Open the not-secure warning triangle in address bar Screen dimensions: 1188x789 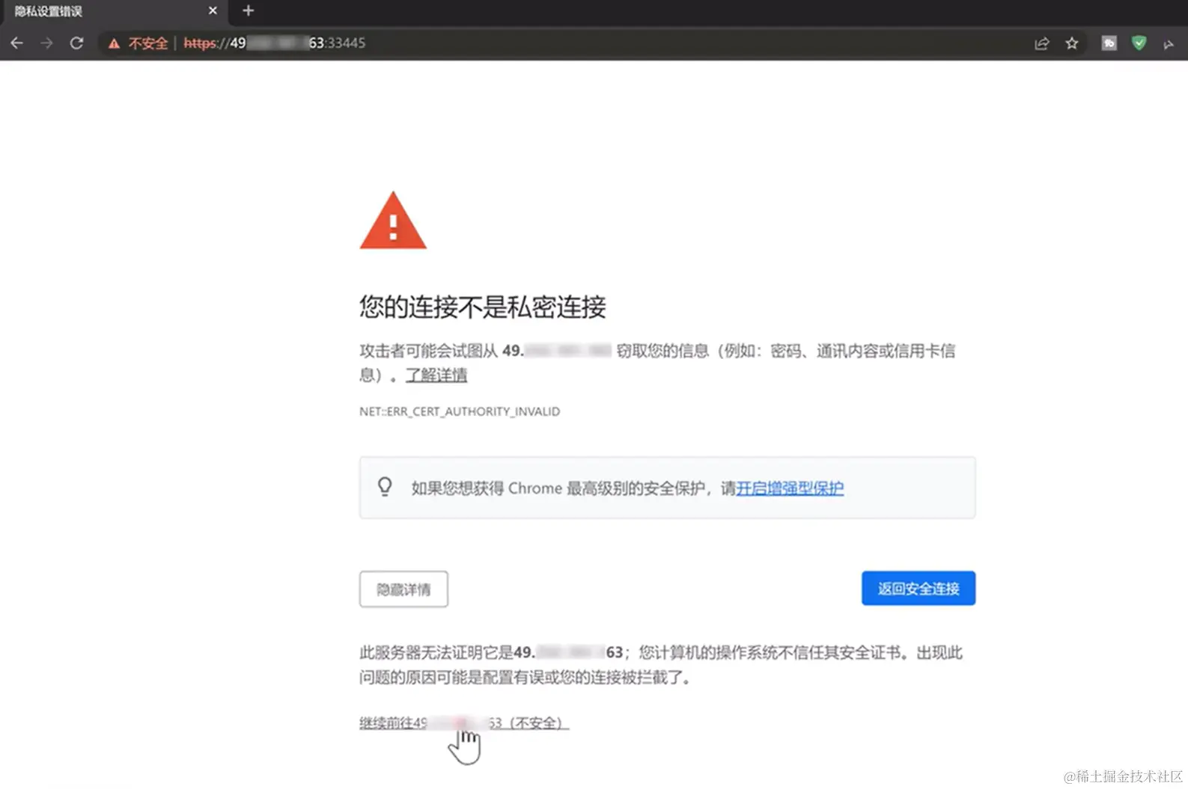pyautogui.click(x=114, y=43)
